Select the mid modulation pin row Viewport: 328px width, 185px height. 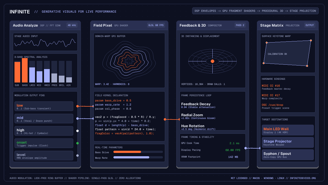(x=44, y=119)
